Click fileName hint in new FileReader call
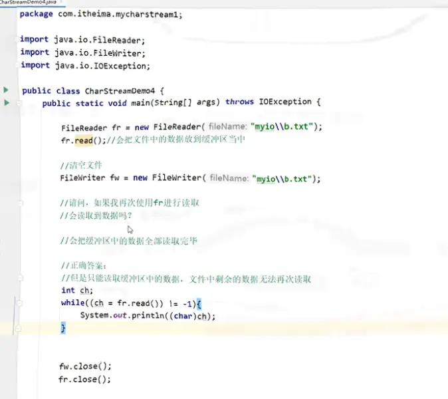 click(228, 126)
